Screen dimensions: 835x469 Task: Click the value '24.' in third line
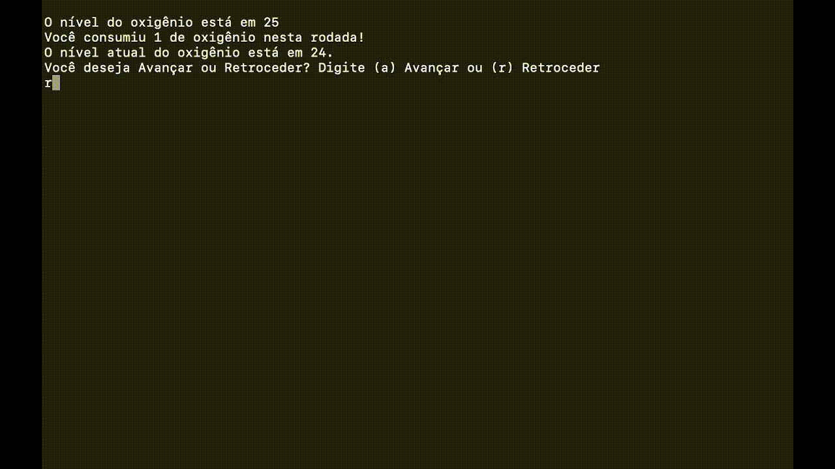pos(322,53)
